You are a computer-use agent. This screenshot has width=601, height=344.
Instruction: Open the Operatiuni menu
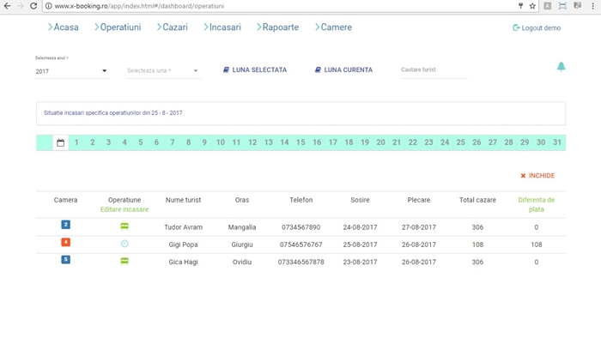coord(118,27)
